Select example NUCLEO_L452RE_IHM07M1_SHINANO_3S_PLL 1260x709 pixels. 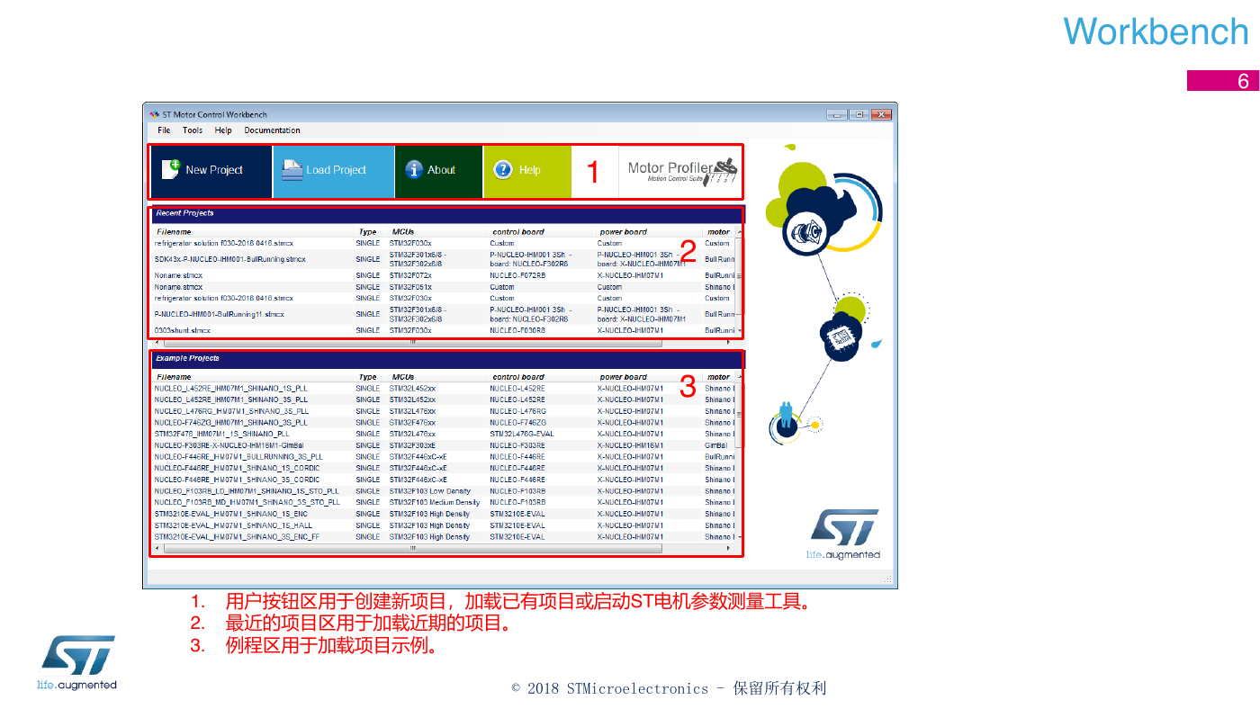tap(444, 399)
